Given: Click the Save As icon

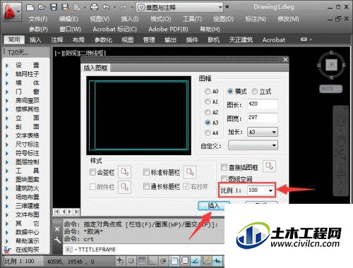Looking at the screenshot, I should tap(66, 7).
